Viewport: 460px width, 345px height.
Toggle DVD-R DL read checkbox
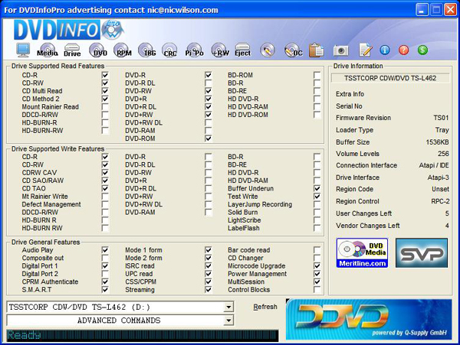tap(209, 83)
